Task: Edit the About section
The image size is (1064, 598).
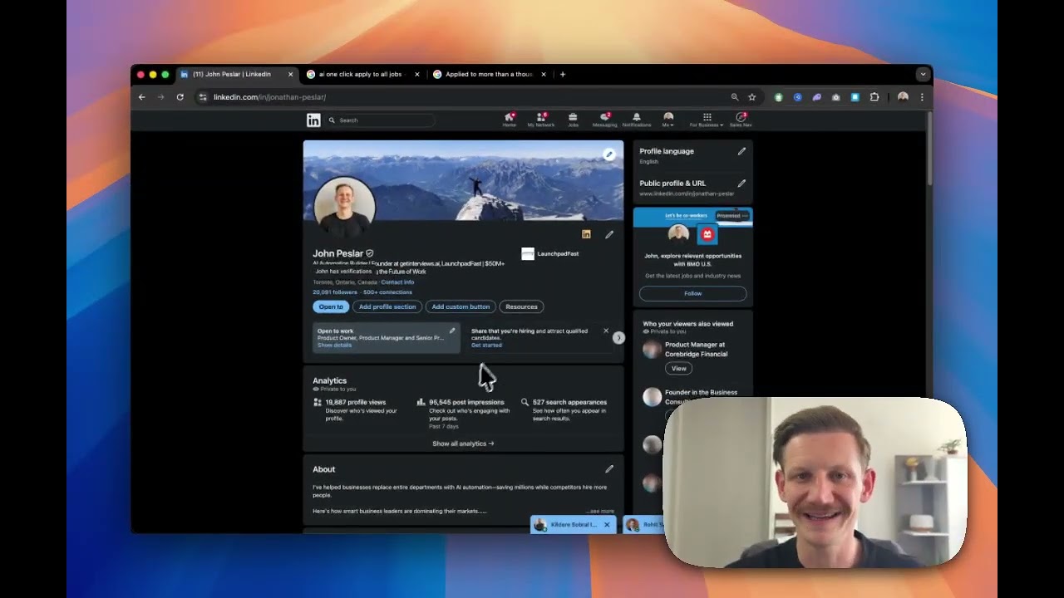Action: pyautogui.click(x=609, y=469)
